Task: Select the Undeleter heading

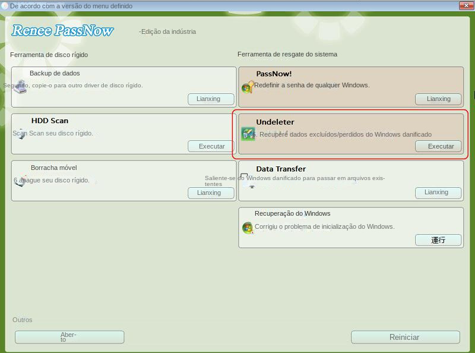Action: click(275, 122)
